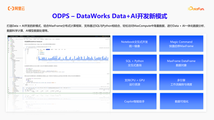The height and width of the screenshot is (120, 214).
Task: Click the range slider beneath the bar chart
Action: coord(74,63)
